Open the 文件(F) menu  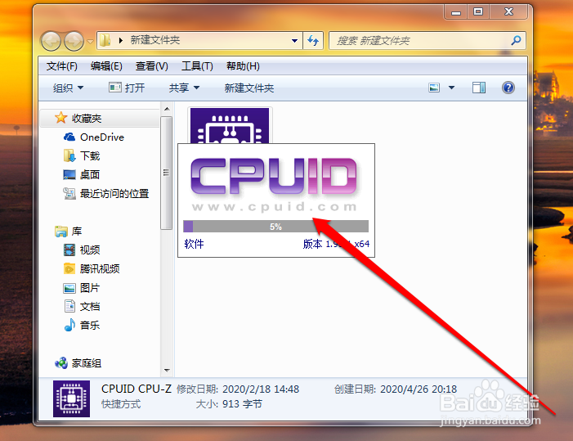tap(62, 66)
